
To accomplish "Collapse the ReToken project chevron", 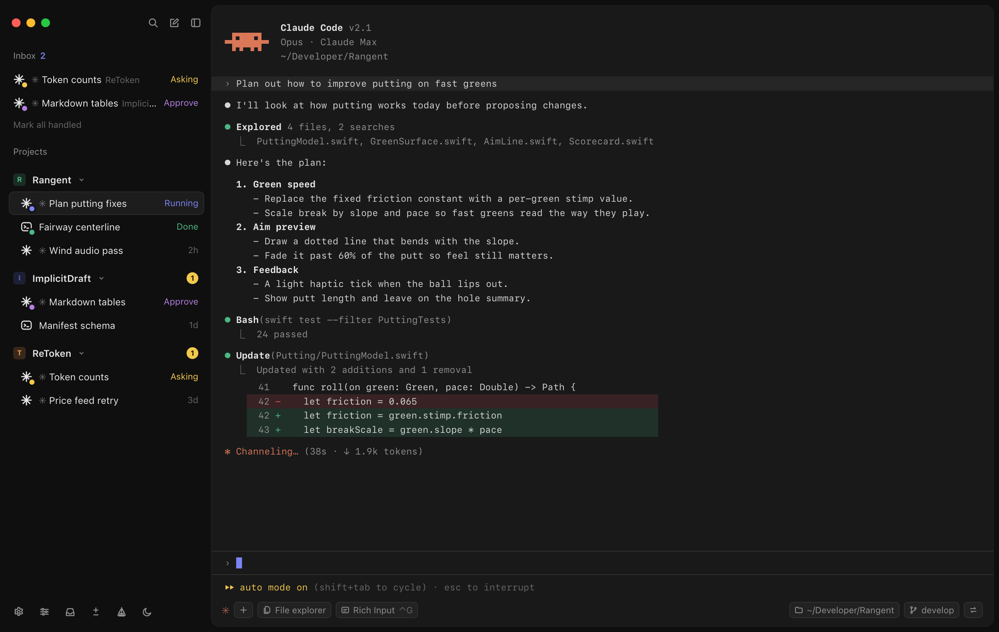I will coord(82,353).
